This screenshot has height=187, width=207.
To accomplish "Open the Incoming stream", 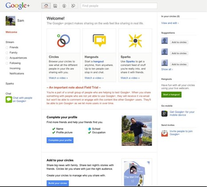I will click(15, 68).
